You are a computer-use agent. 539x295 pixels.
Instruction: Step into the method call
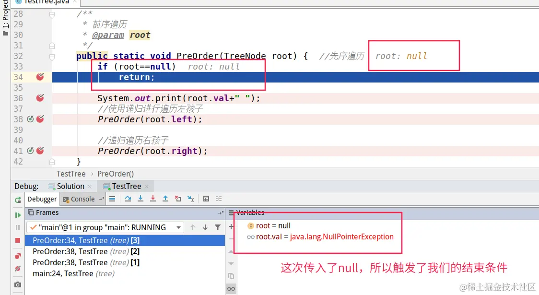tap(140, 199)
